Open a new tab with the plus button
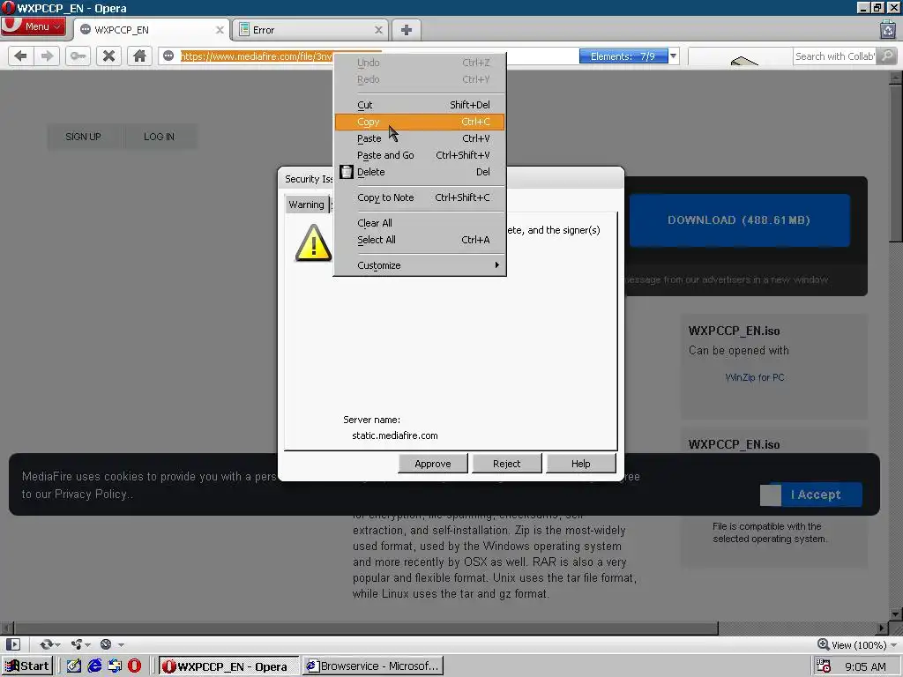The height and width of the screenshot is (677, 903). point(406,30)
